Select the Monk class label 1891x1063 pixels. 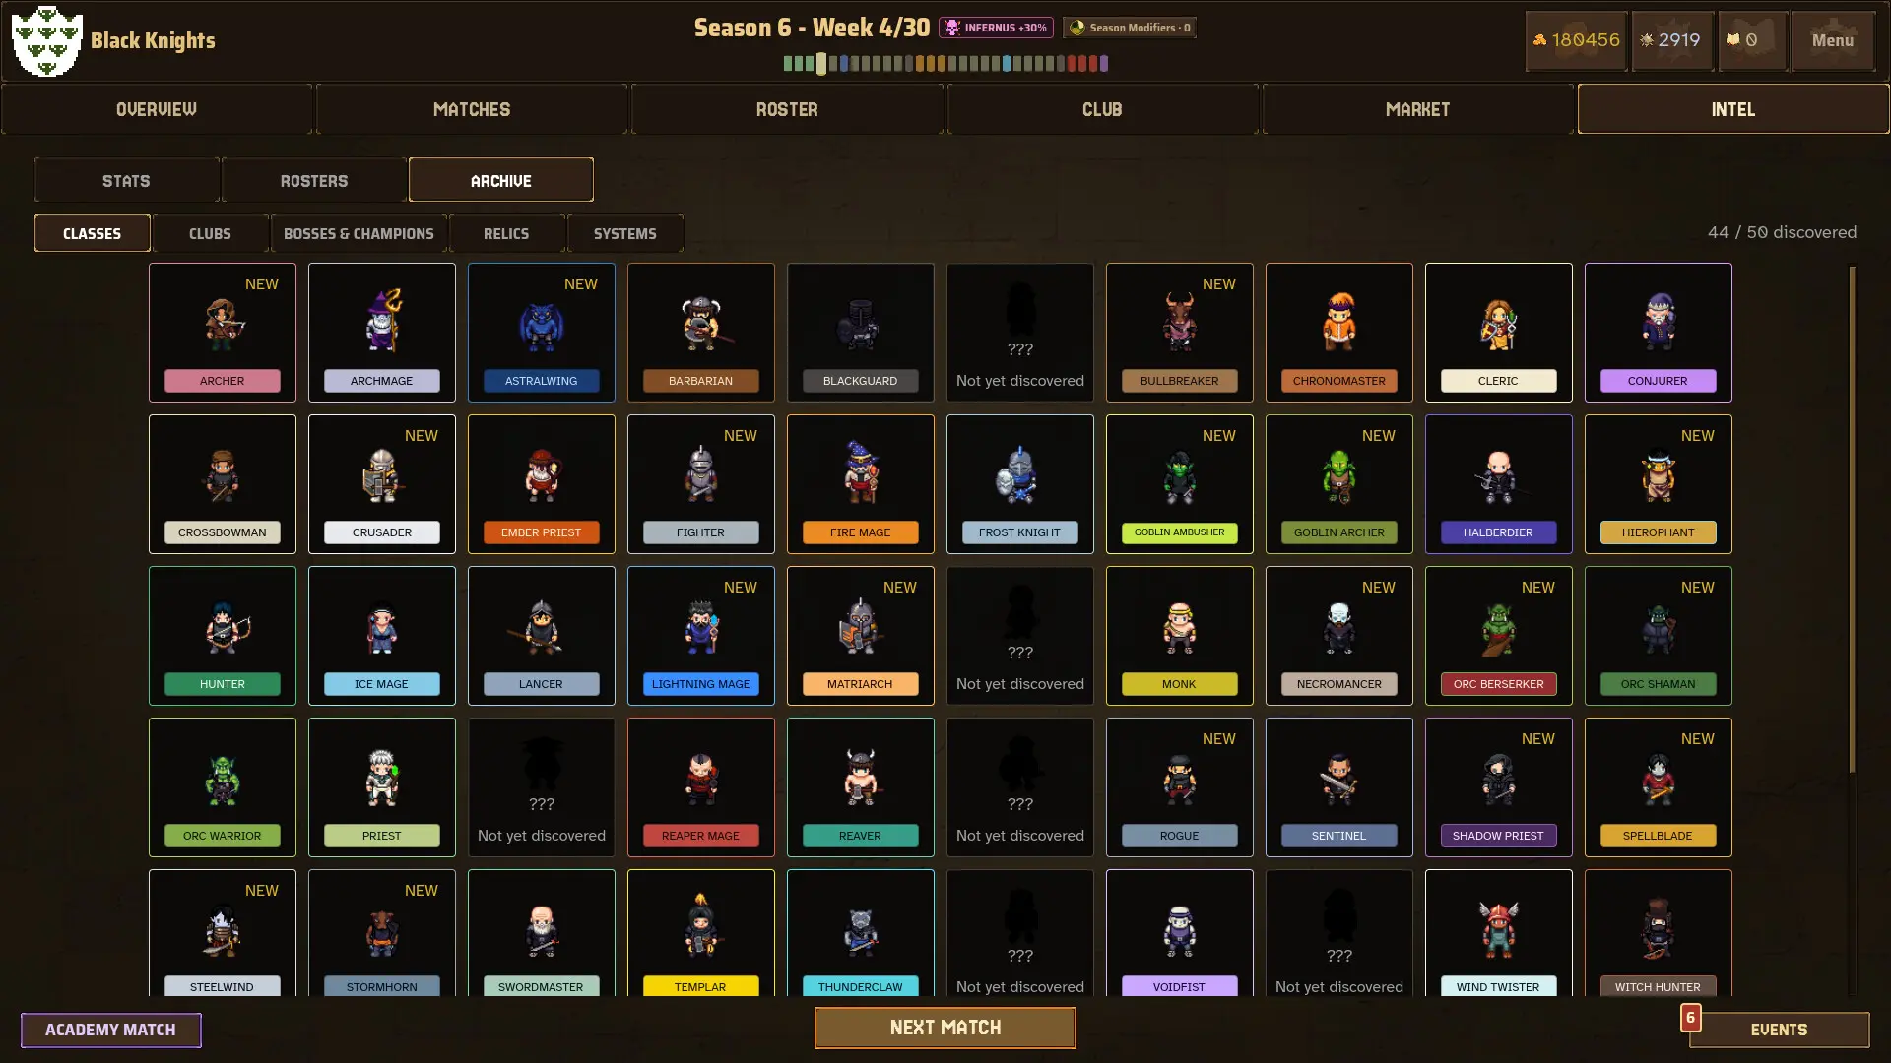pos(1180,684)
